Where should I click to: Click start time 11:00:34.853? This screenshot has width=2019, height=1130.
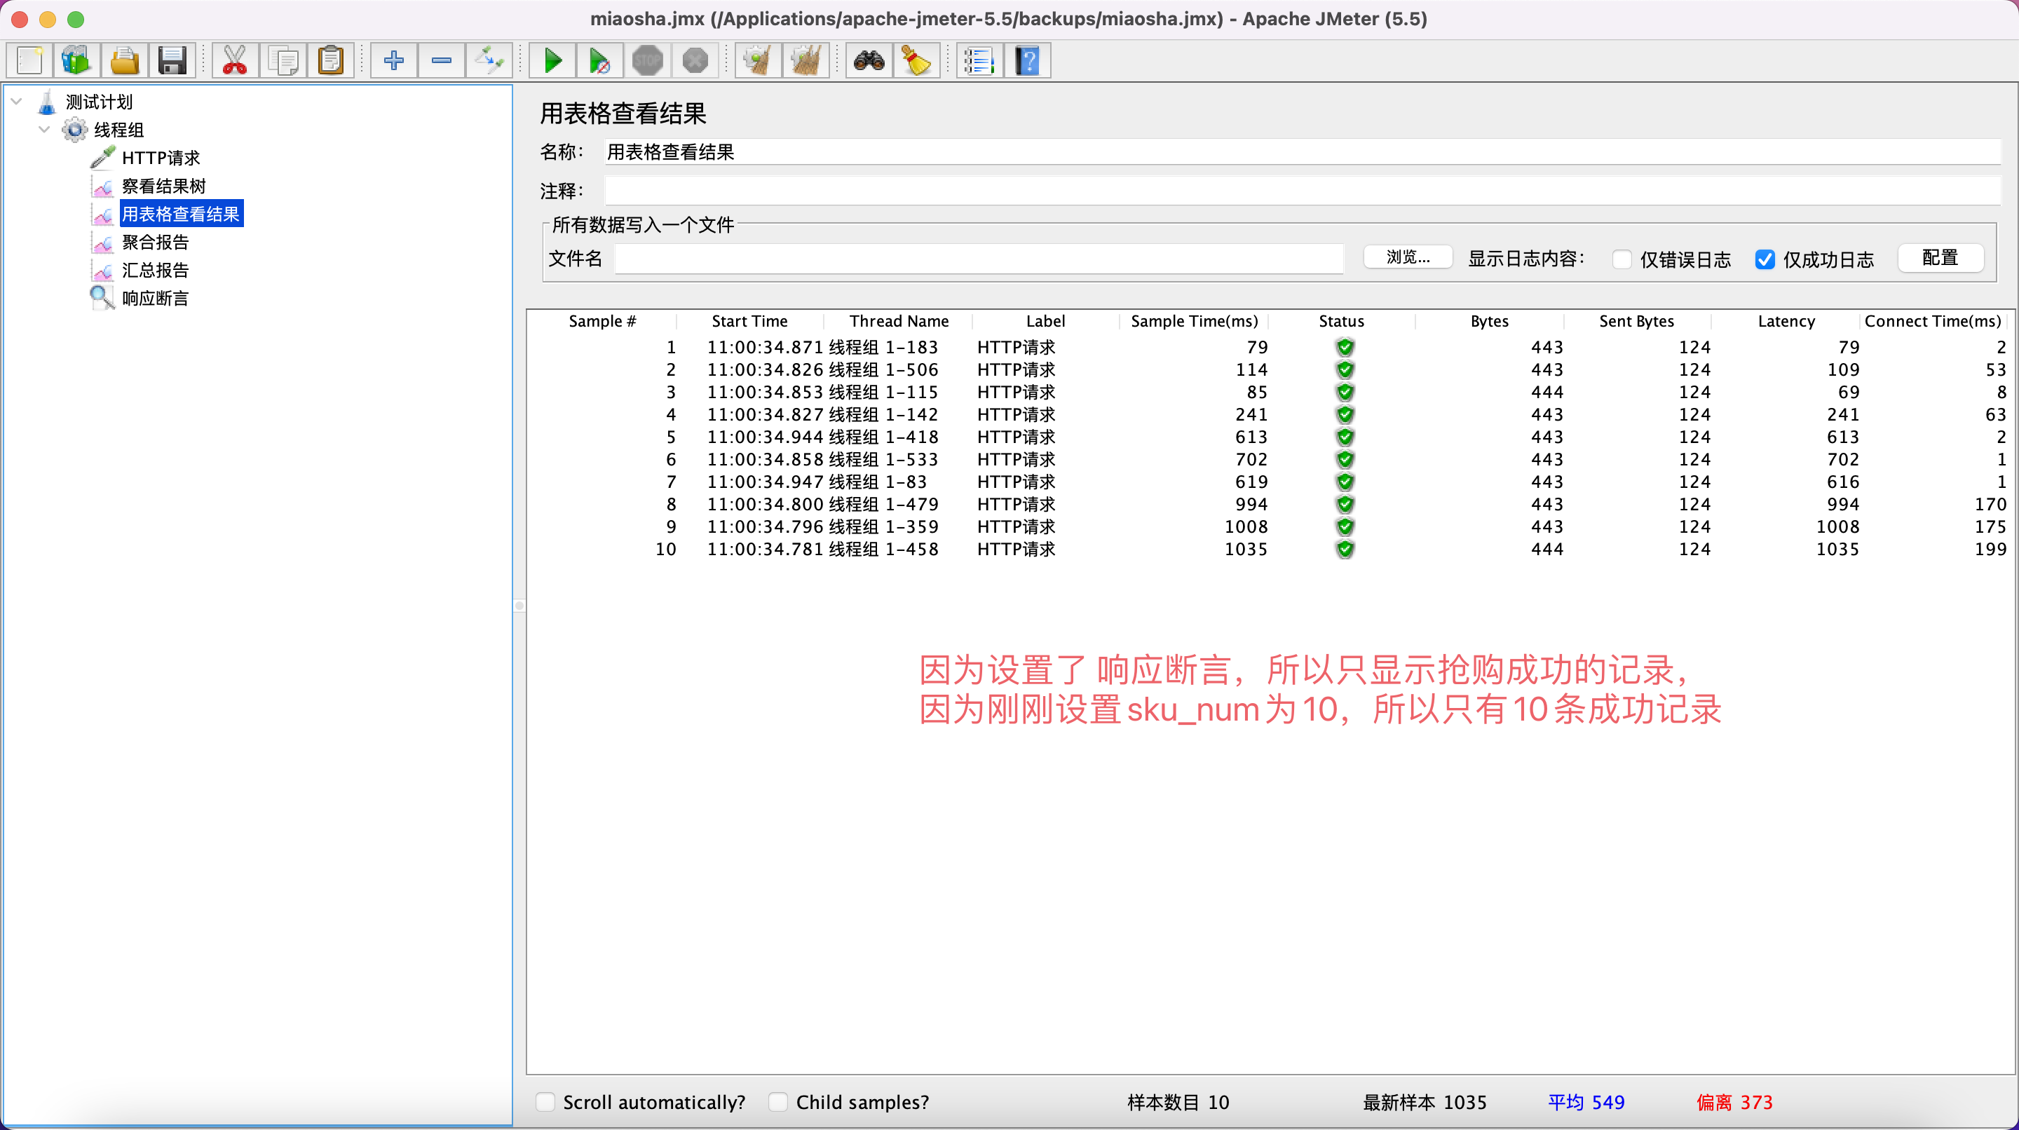(765, 392)
